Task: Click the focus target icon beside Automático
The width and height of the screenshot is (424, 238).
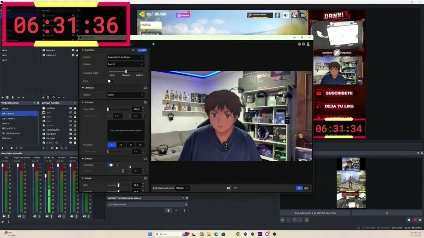Action: click(117, 165)
